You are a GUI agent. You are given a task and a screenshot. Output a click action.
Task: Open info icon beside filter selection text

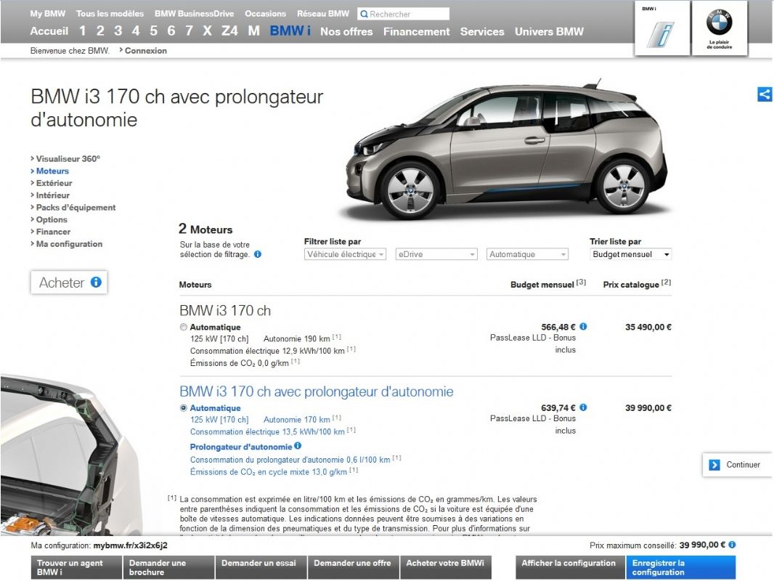tap(258, 254)
